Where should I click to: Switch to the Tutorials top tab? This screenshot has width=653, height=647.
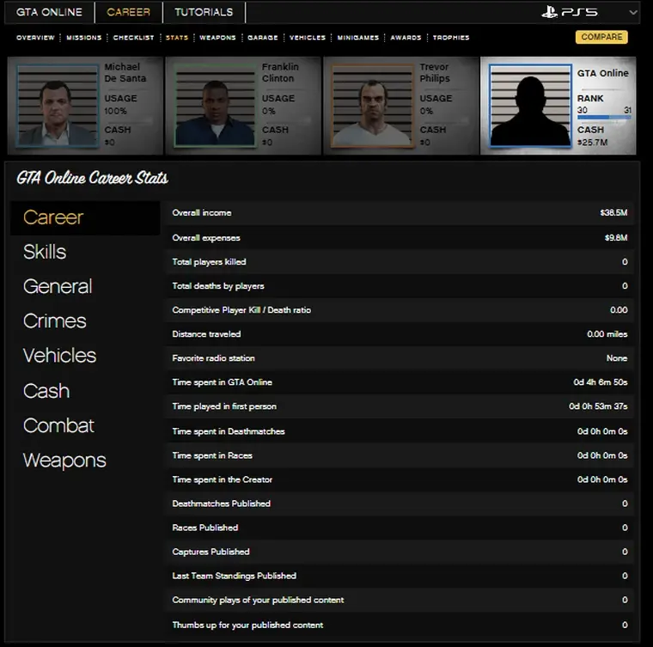click(x=204, y=12)
